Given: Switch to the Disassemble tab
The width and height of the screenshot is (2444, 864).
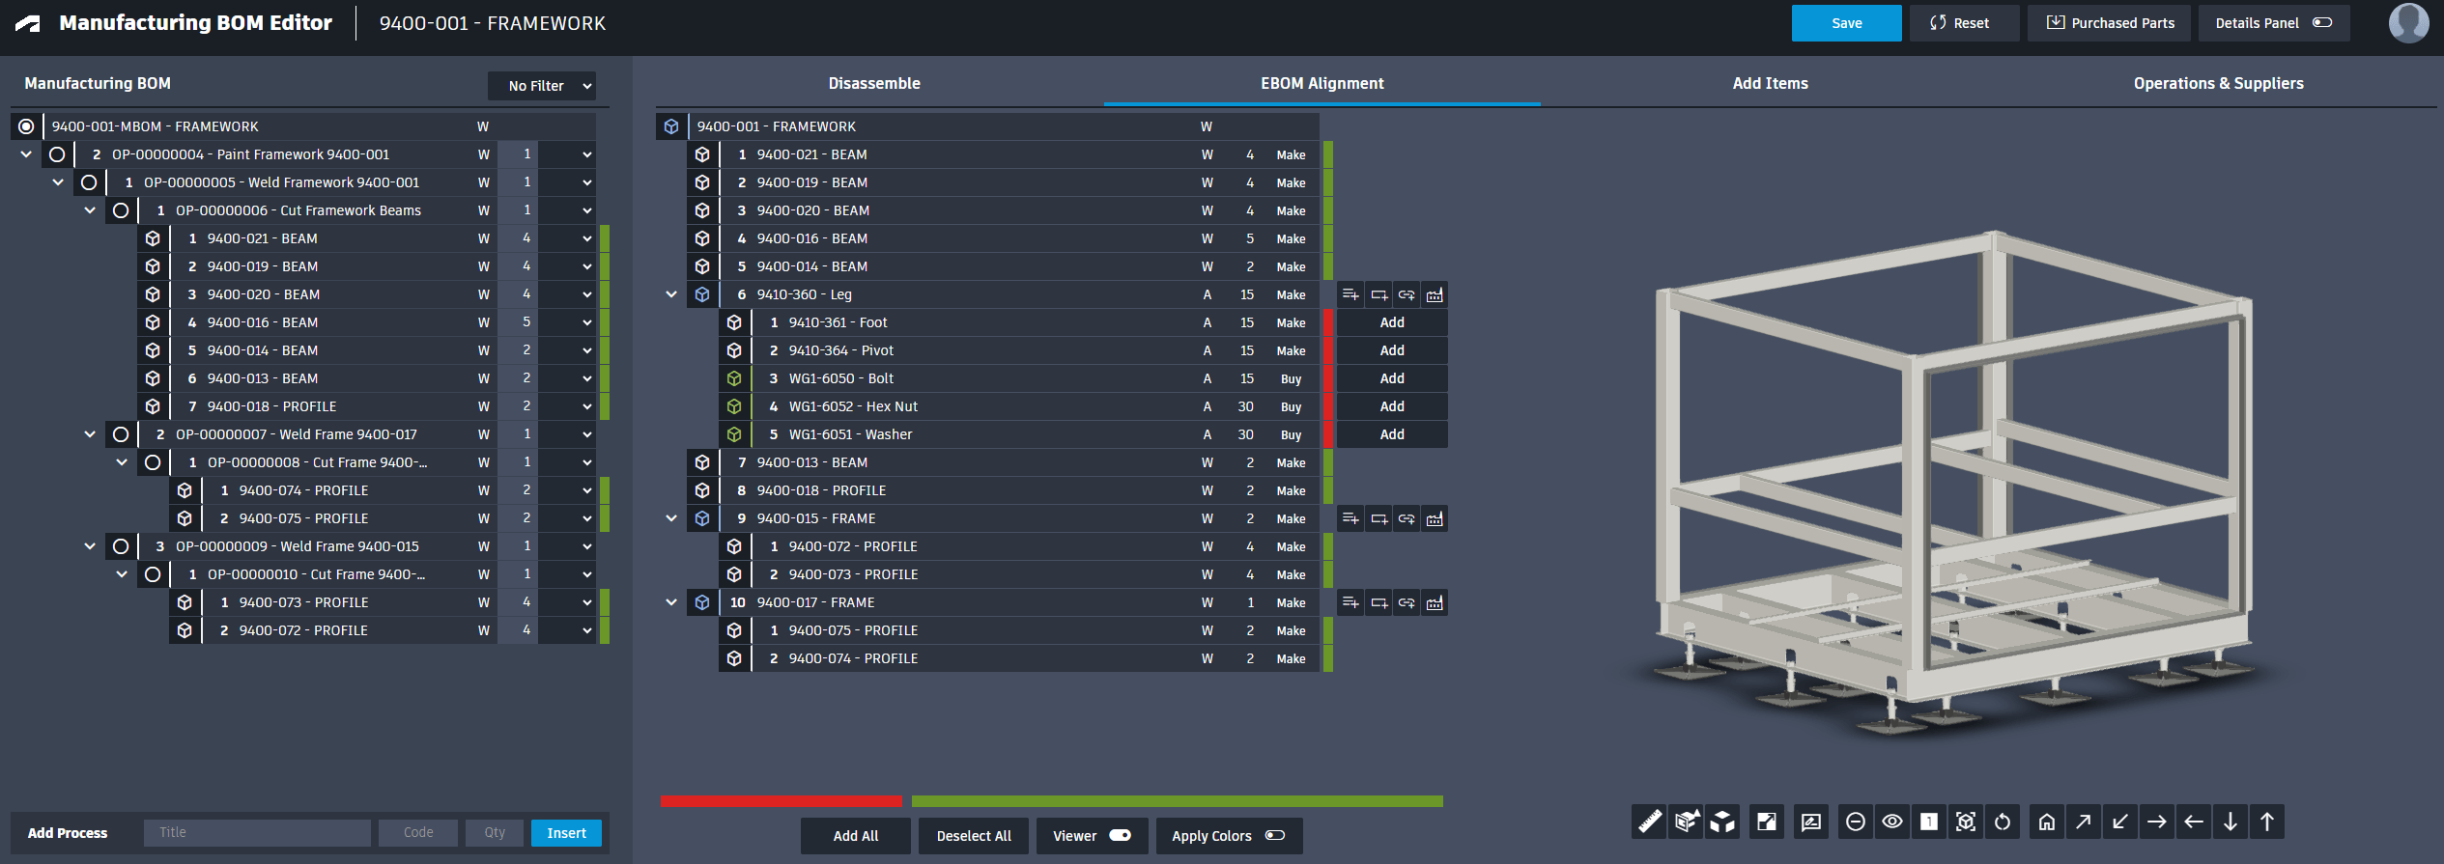Looking at the screenshot, I should 873,84.
